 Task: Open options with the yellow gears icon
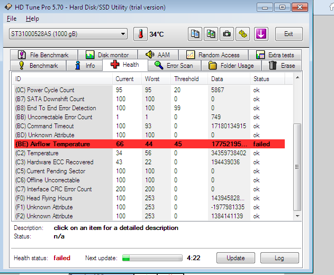[x=243, y=34]
